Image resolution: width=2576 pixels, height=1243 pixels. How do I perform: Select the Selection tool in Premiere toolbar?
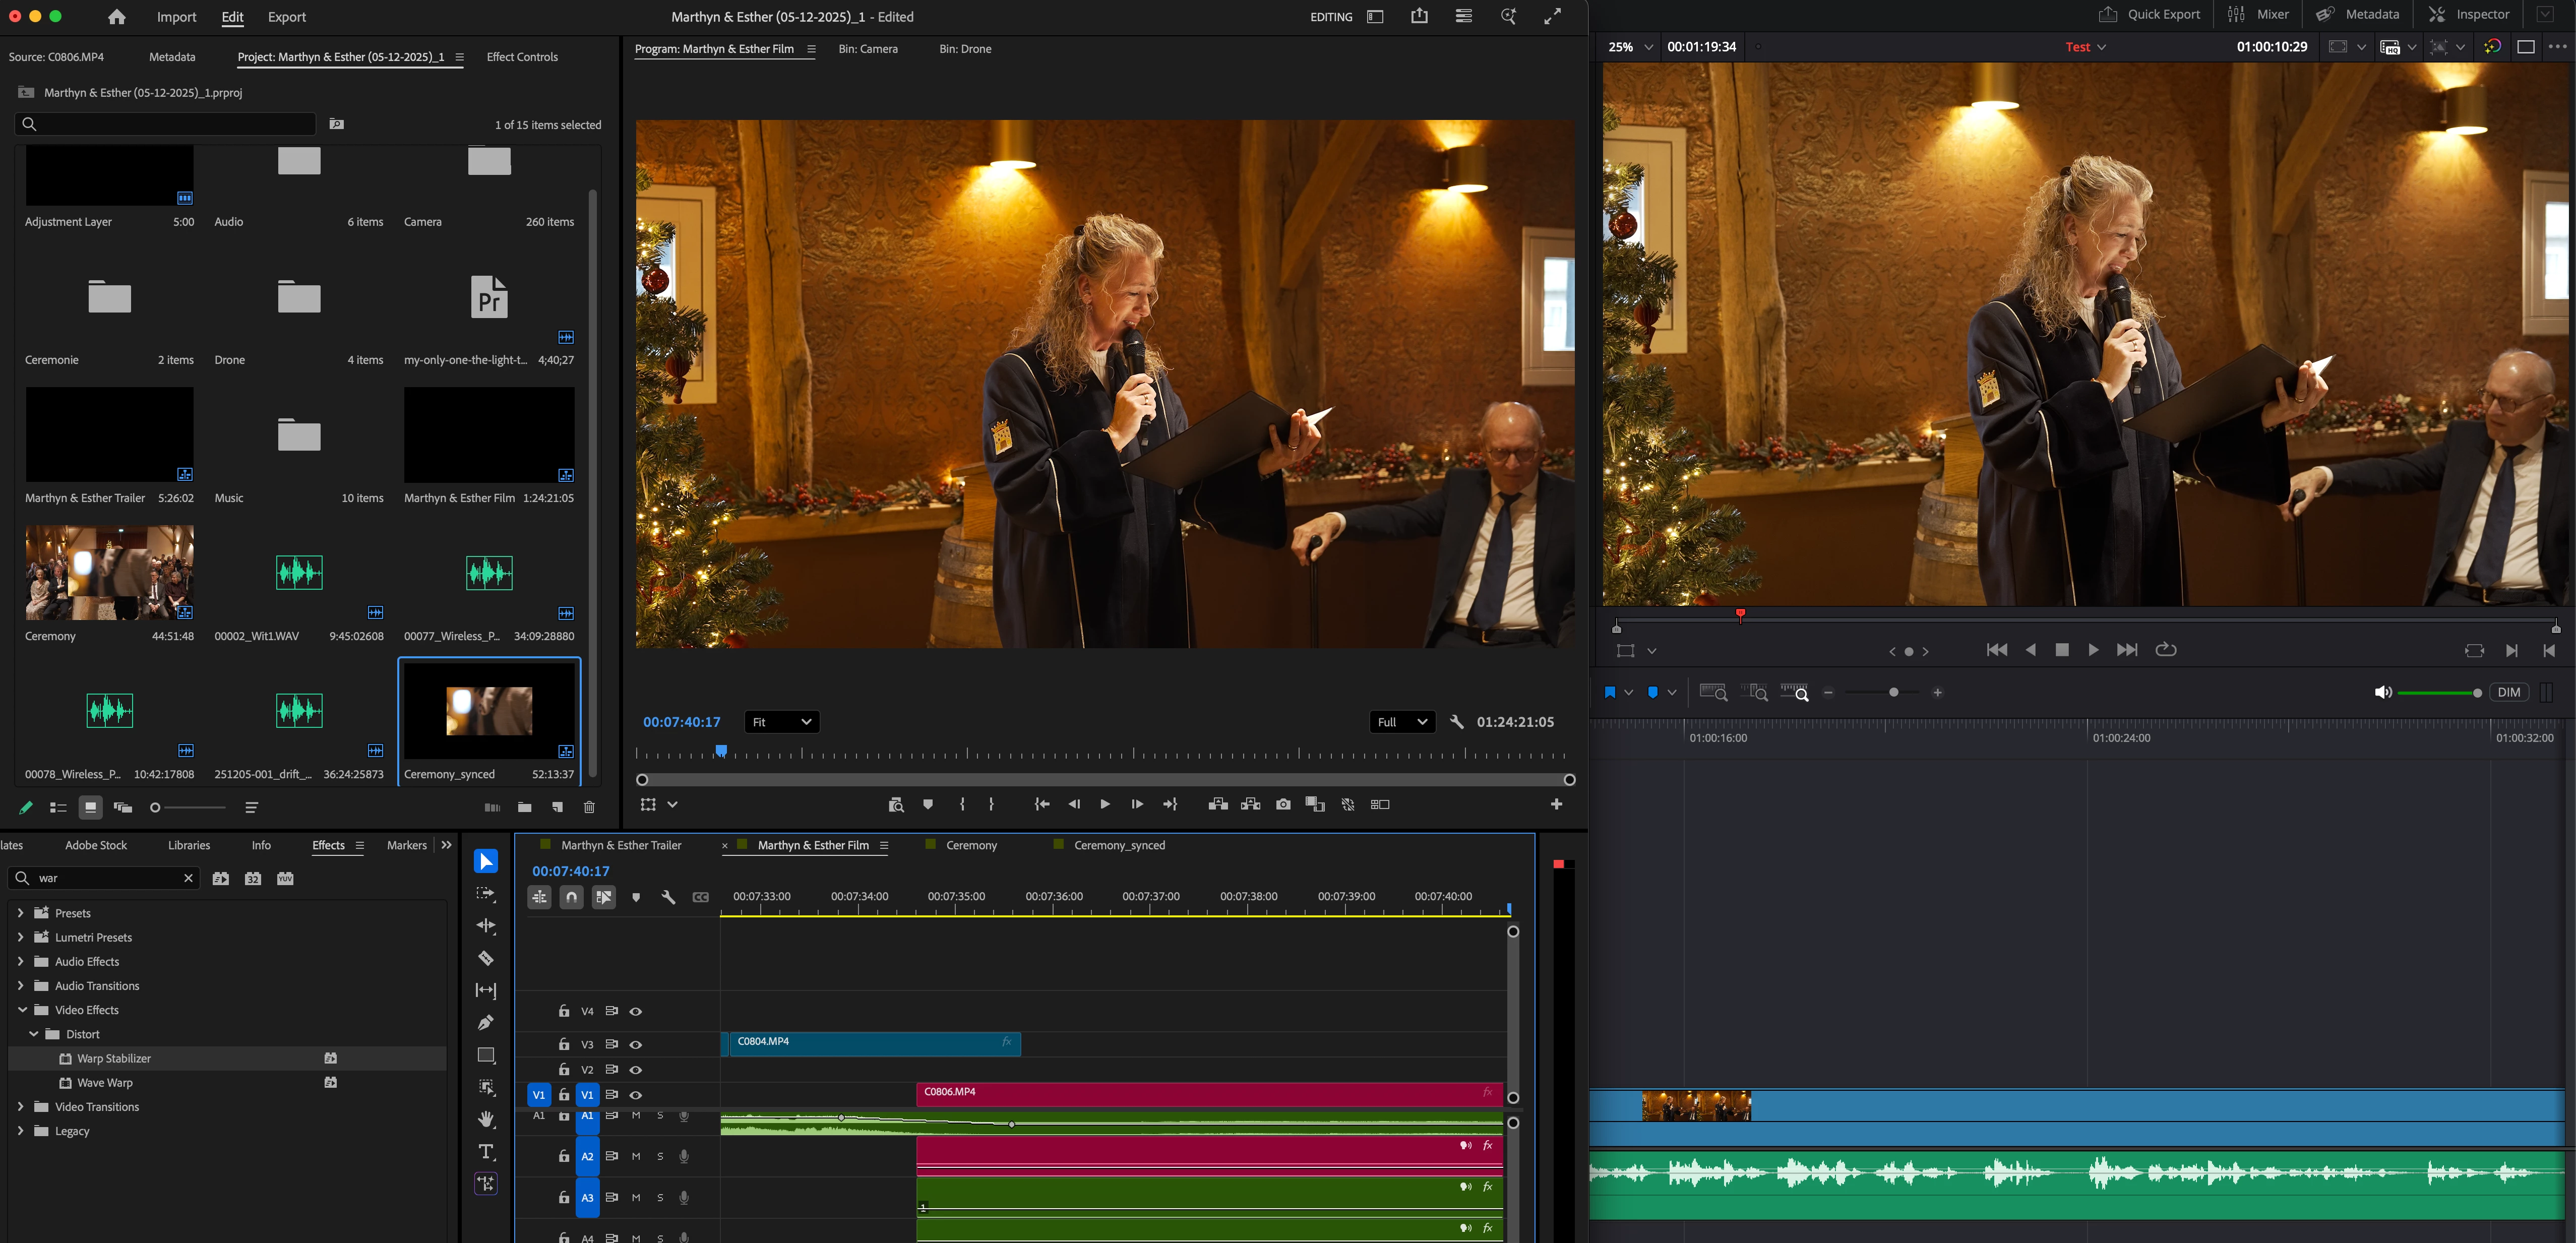(x=486, y=861)
